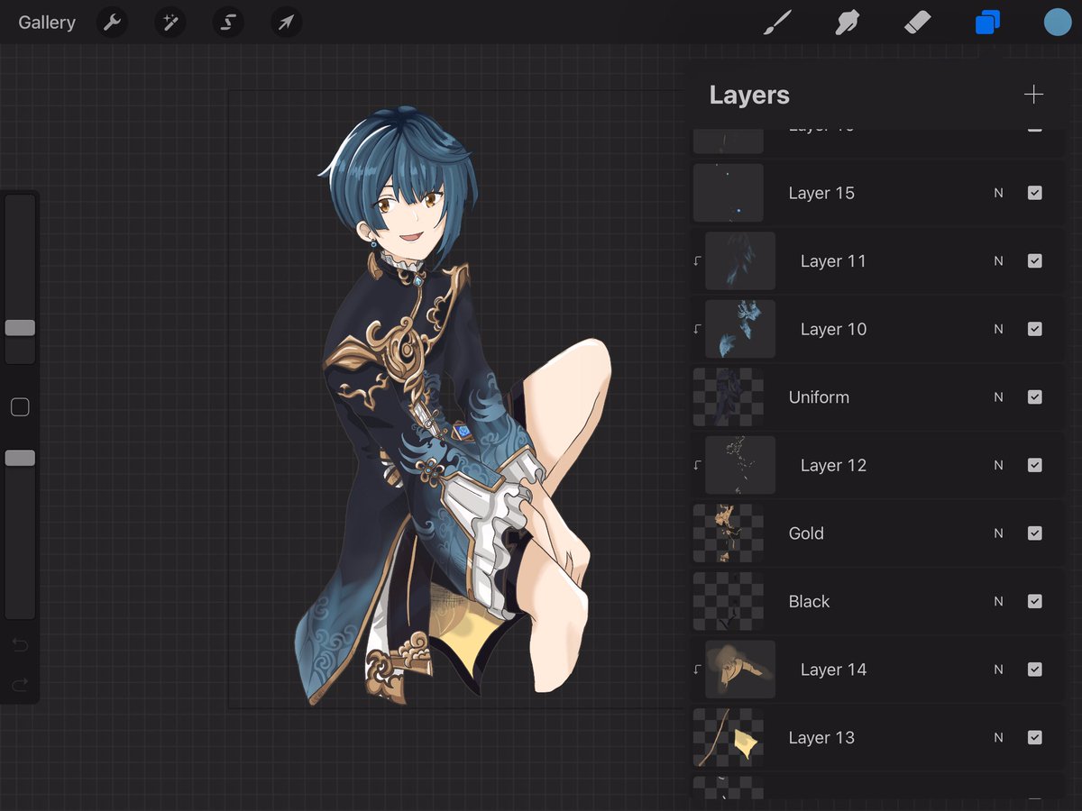Click the clipping mask arrow on Layer 10

(697, 329)
